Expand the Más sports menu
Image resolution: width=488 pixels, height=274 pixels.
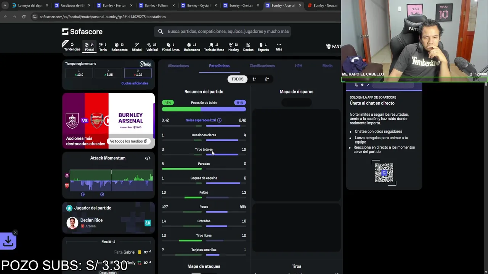point(279,46)
